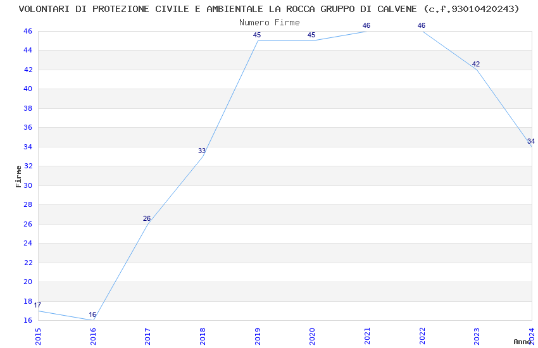Image resolution: width=538 pixels, height=348 pixels.
Task: Click the y-axis tick label 28
Action: pyautogui.click(x=28, y=204)
